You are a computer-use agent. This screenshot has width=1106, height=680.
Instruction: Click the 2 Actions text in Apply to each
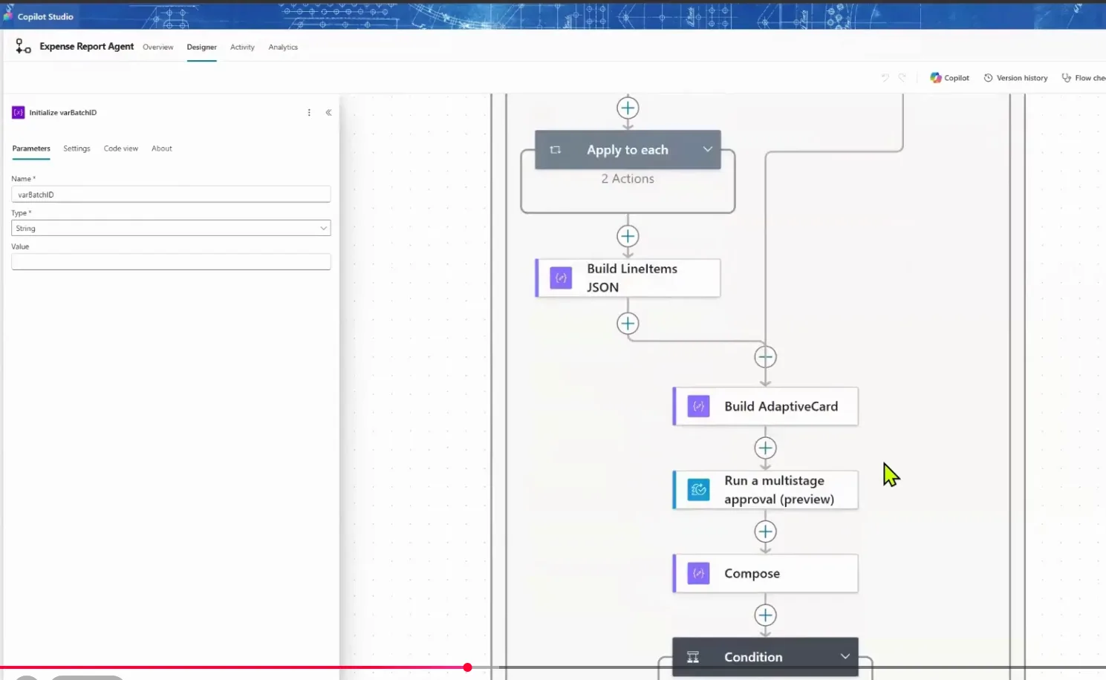pos(628,179)
